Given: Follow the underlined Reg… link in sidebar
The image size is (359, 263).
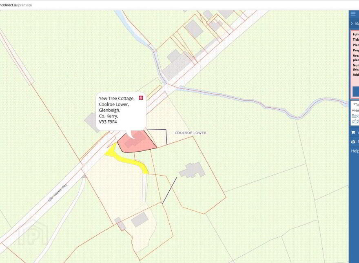Looking at the screenshot, I should click(x=355, y=116).
